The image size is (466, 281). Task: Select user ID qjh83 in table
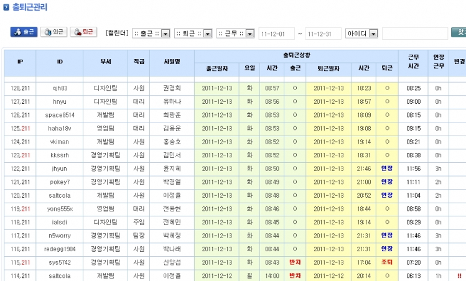point(60,88)
